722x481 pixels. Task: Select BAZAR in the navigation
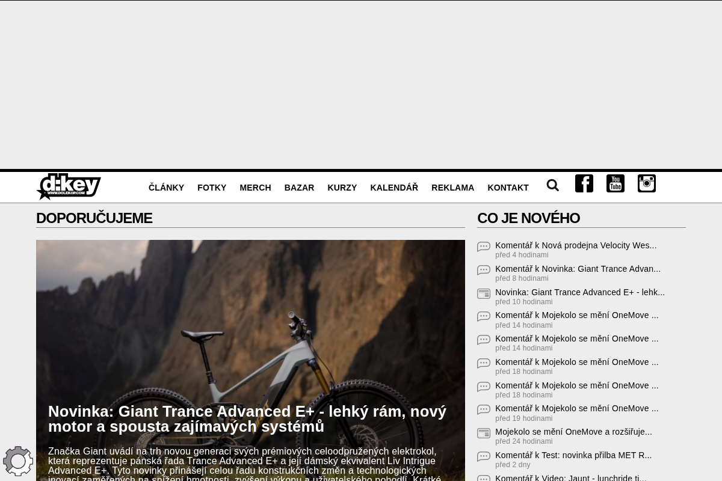[299, 188]
